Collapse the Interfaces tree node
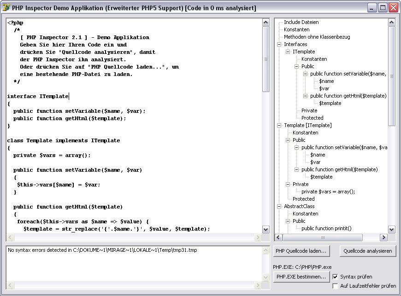 [x=279, y=44]
